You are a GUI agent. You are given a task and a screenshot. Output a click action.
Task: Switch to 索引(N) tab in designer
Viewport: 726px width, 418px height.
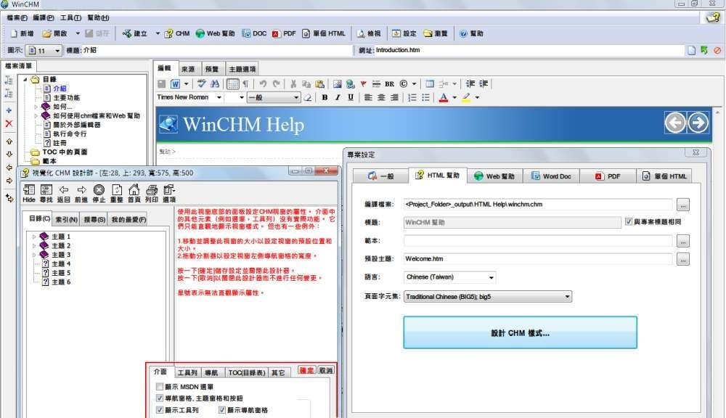[x=66, y=219]
